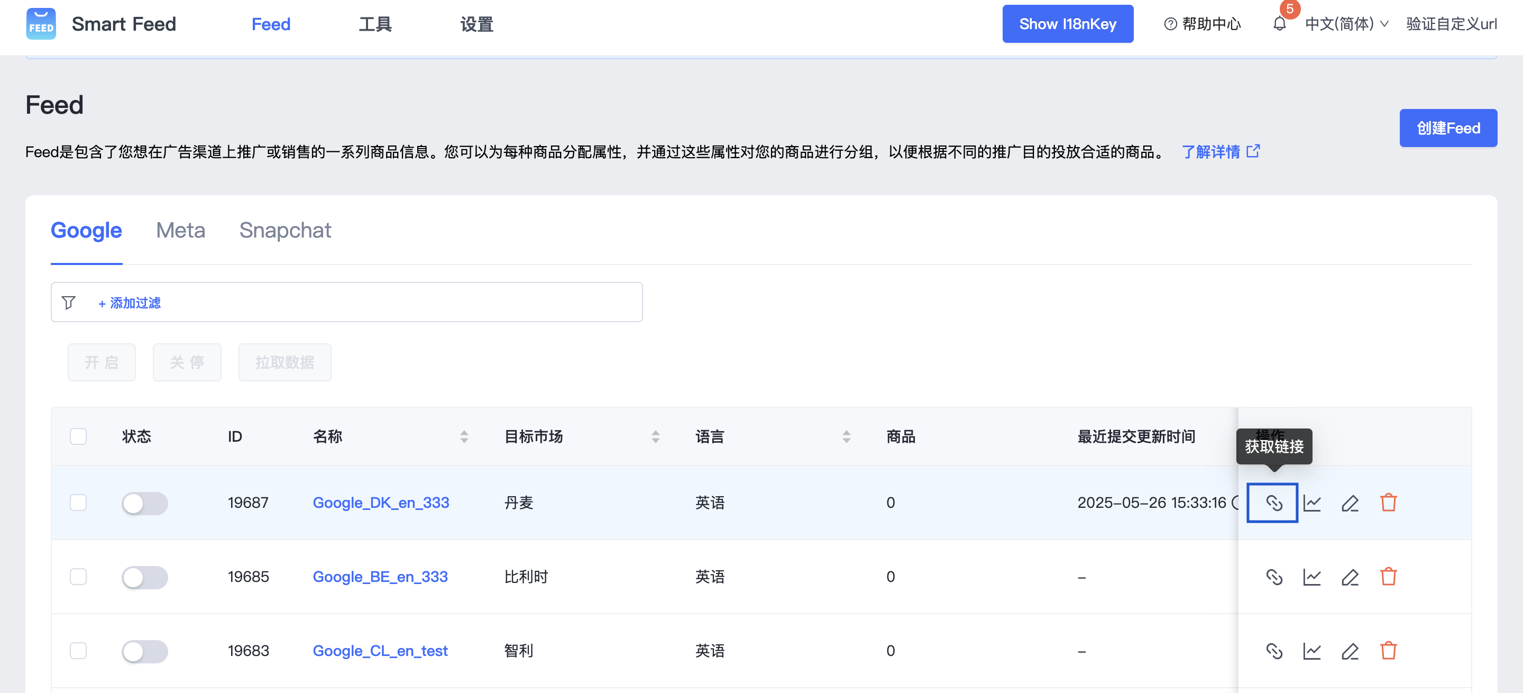Screen dimensions: 1523x693
Task: Sort by 名称 column
Action: 464,436
